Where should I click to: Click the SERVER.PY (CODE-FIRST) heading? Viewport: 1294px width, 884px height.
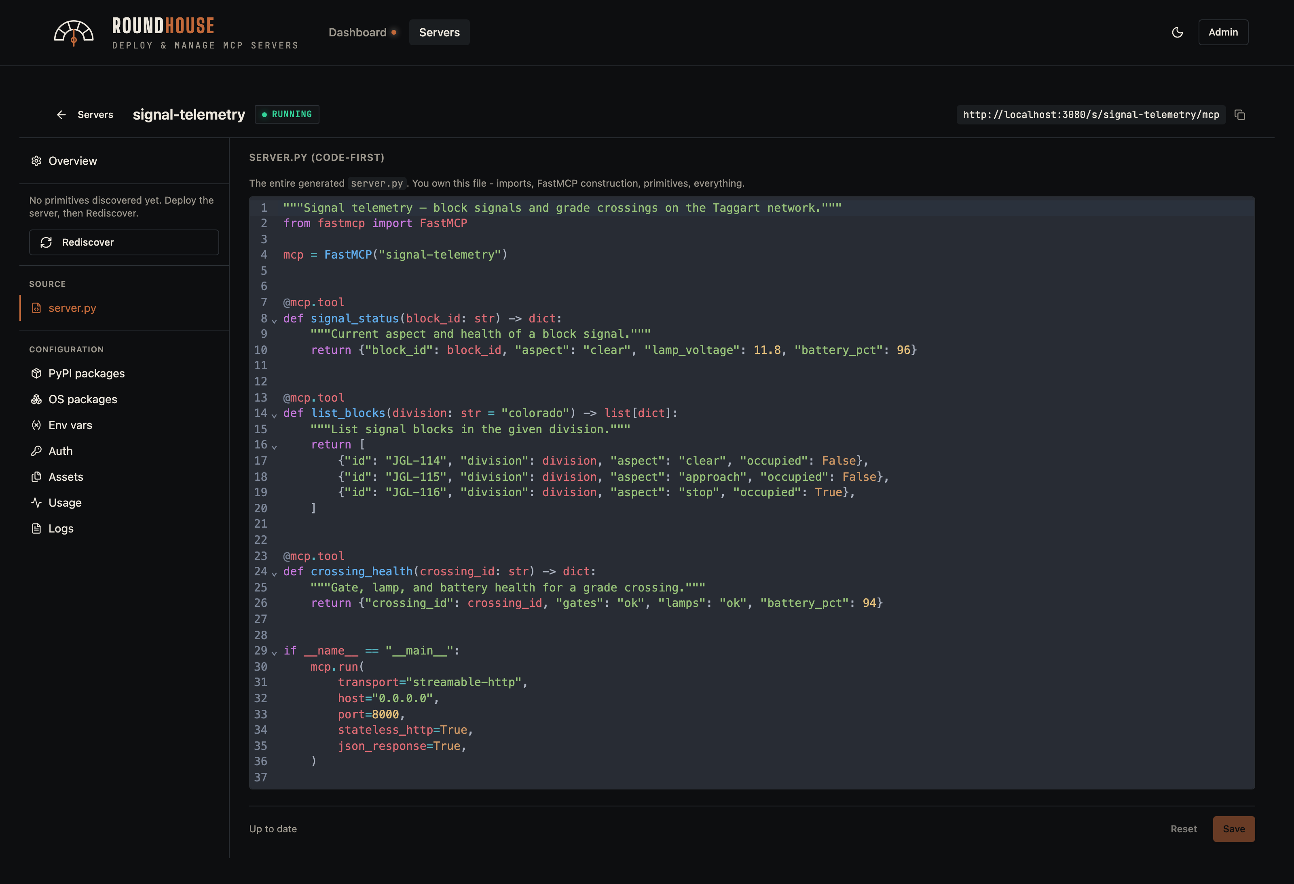pyautogui.click(x=317, y=158)
